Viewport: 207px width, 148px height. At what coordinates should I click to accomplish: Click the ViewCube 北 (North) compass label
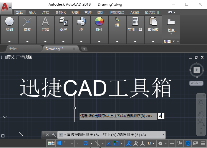[197, 64]
